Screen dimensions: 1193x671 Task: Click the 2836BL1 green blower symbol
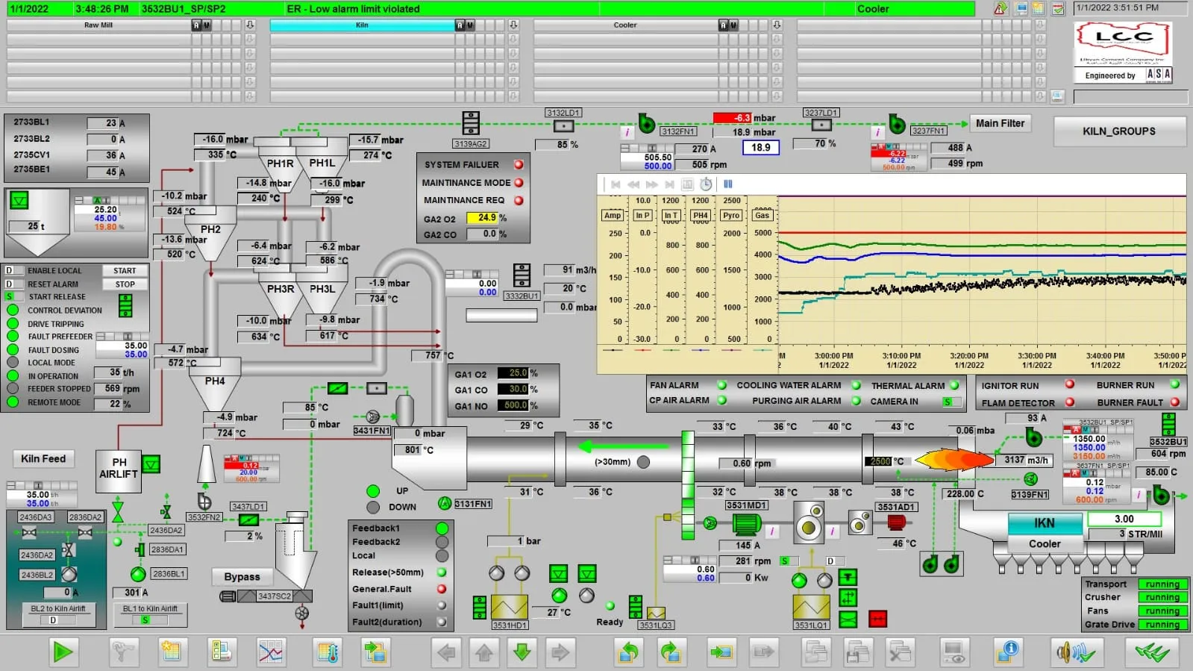138,574
